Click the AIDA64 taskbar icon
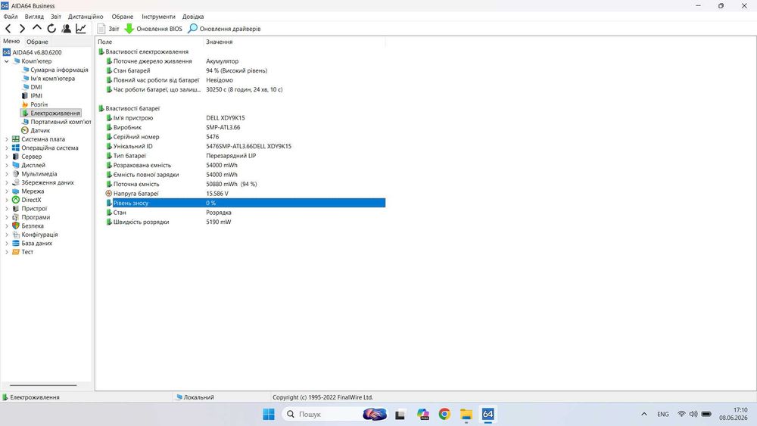The image size is (757, 426). tap(488, 414)
